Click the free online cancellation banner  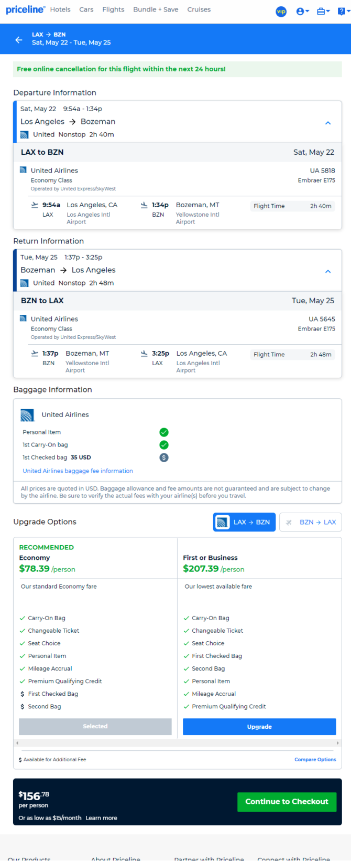(178, 69)
